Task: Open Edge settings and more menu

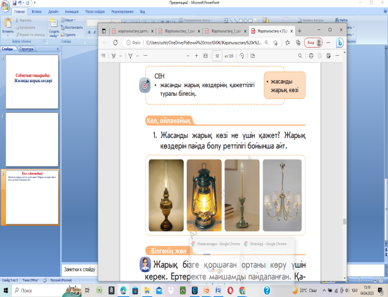Action: (x=328, y=43)
